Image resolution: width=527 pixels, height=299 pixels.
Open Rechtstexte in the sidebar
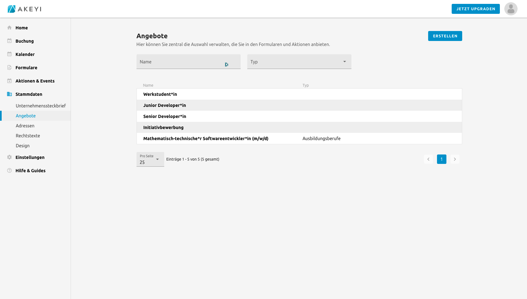coord(28,136)
